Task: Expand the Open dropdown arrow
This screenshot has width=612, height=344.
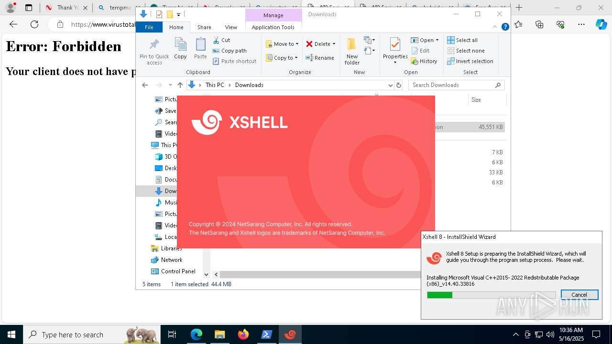Action: pos(437,40)
